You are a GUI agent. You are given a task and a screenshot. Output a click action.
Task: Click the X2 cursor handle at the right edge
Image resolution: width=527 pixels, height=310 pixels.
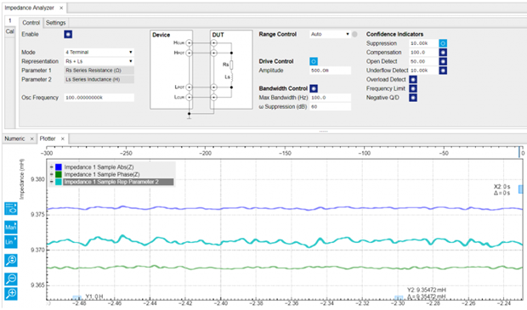coord(520,189)
